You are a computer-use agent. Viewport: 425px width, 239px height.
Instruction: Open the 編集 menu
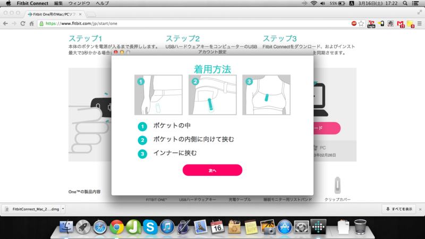pyautogui.click(x=58, y=3)
